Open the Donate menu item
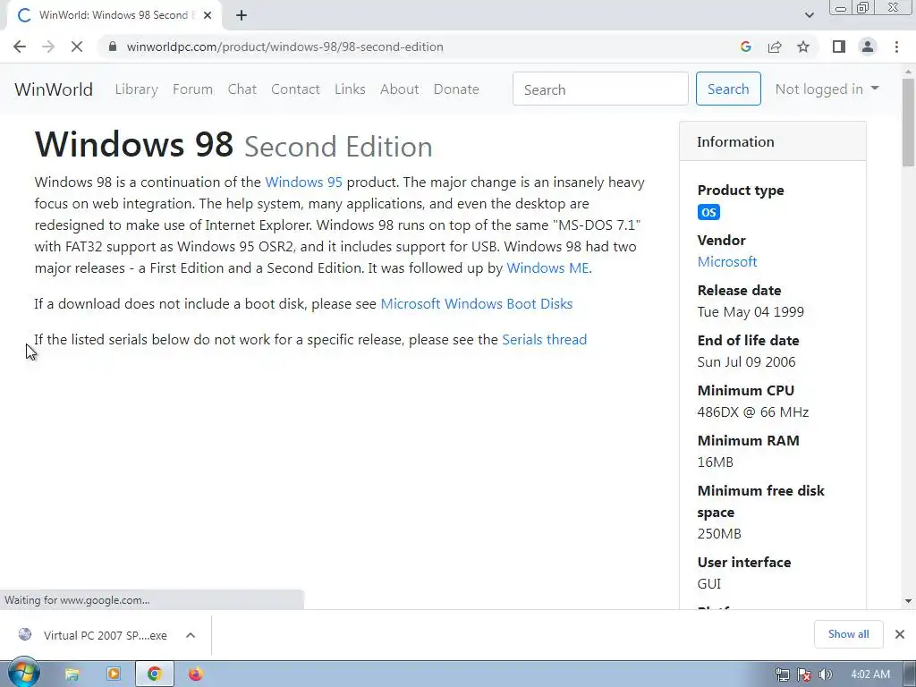 pyautogui.click(x=456, y=89)
